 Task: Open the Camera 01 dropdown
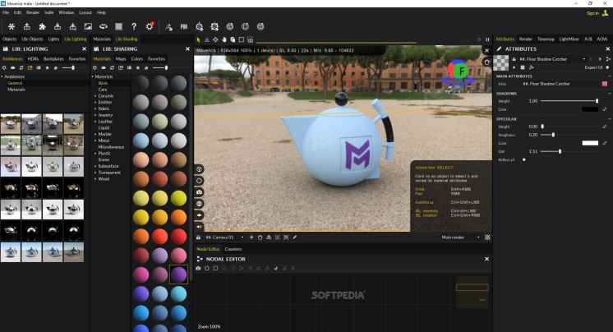244,237
